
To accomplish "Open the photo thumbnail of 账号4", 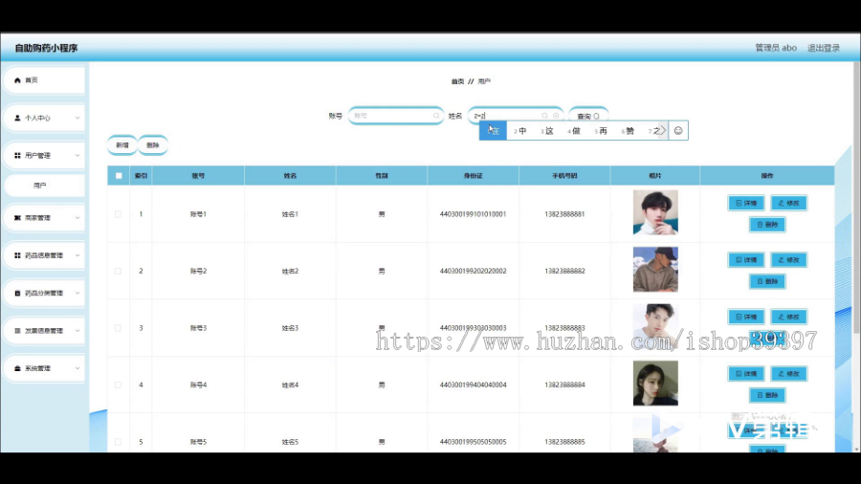I will [x=655, y=383].
